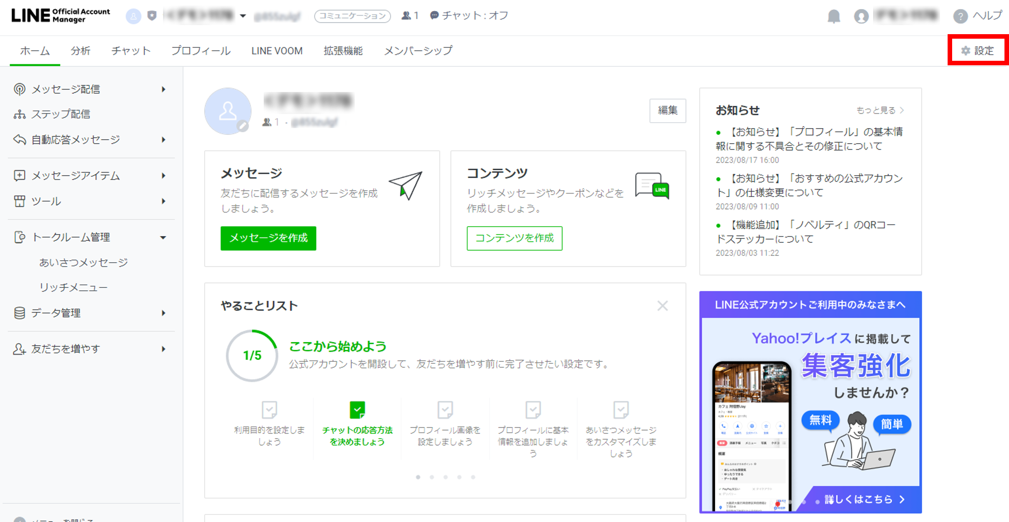Click the profile avatar picture
The image size is (1009, 522).
click(227, 111)
